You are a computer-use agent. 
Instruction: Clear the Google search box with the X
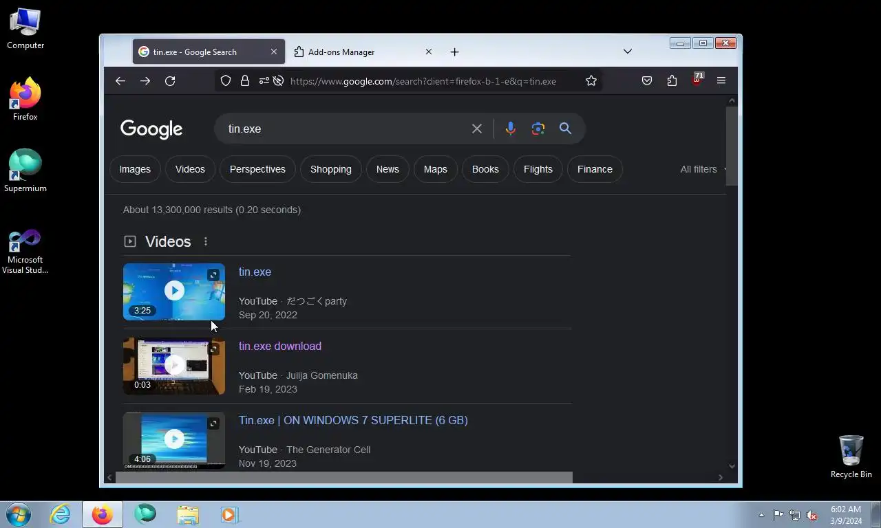[477, 129]
